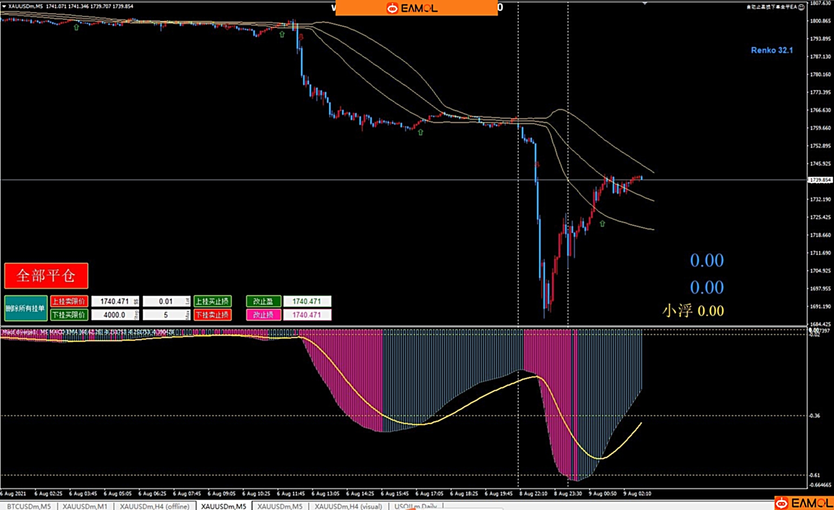Click the green up arrow near 6 Aug 03:45

click(x=76, y=27)
